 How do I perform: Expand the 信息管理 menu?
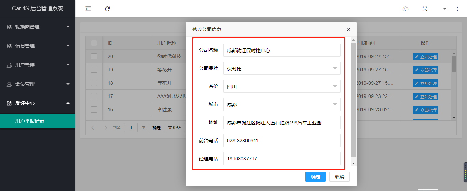pos(68,46)
